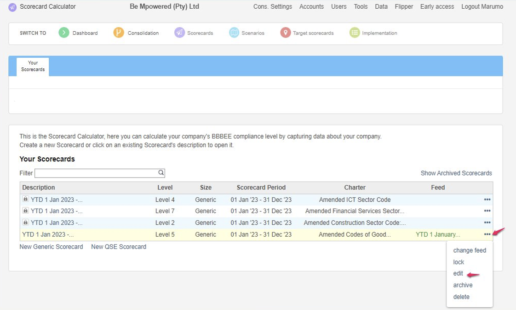Open Tools in top navigation
Screen dimensions: 516x310
361,6
